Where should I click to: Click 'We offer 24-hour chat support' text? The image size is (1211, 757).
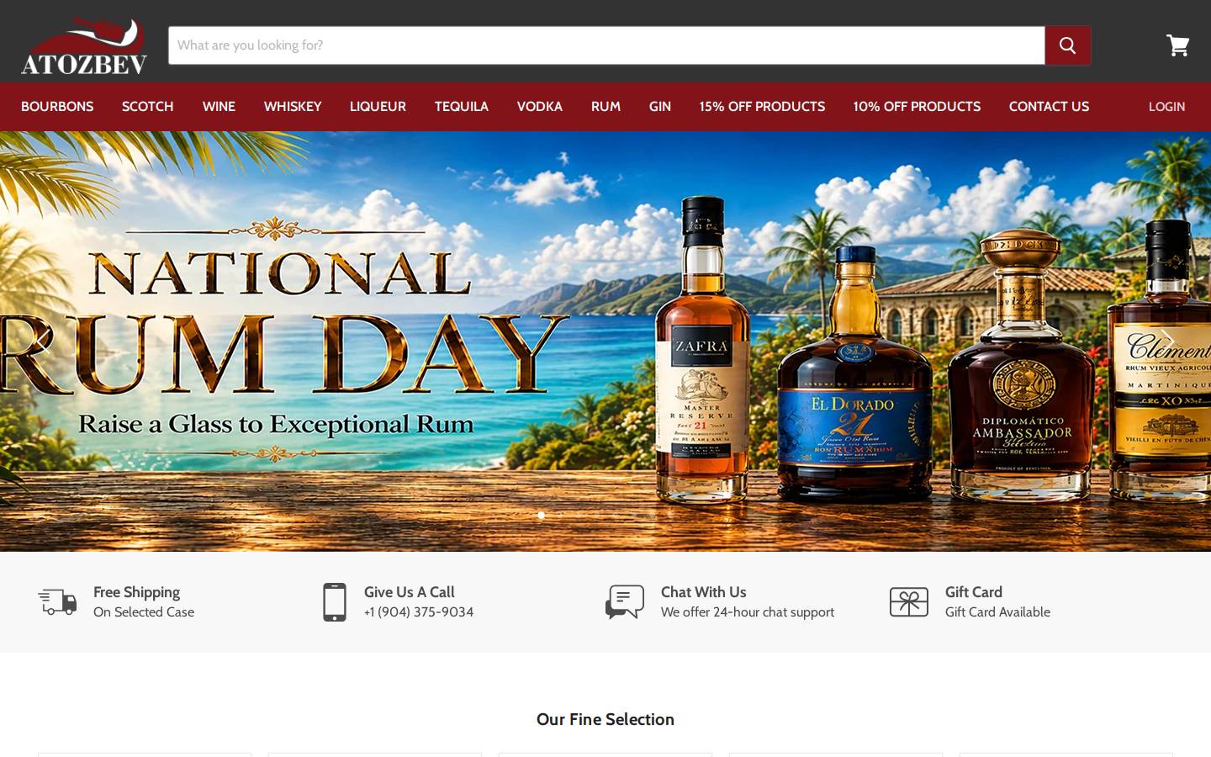coord(748,612)
